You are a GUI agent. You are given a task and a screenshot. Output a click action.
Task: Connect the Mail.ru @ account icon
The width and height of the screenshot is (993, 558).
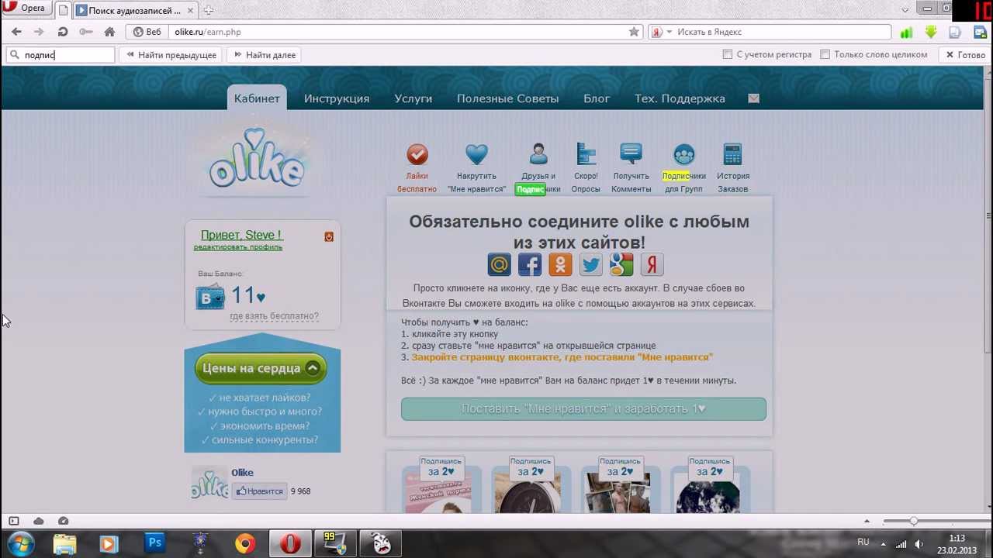point(499,264)
